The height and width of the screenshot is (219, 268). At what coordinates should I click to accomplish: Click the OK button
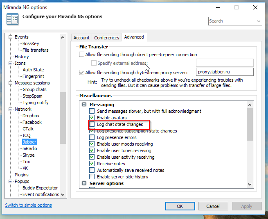[x=180, y=206]
